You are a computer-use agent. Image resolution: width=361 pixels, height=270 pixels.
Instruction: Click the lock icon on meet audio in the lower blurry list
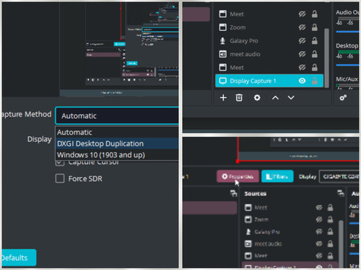330,244
